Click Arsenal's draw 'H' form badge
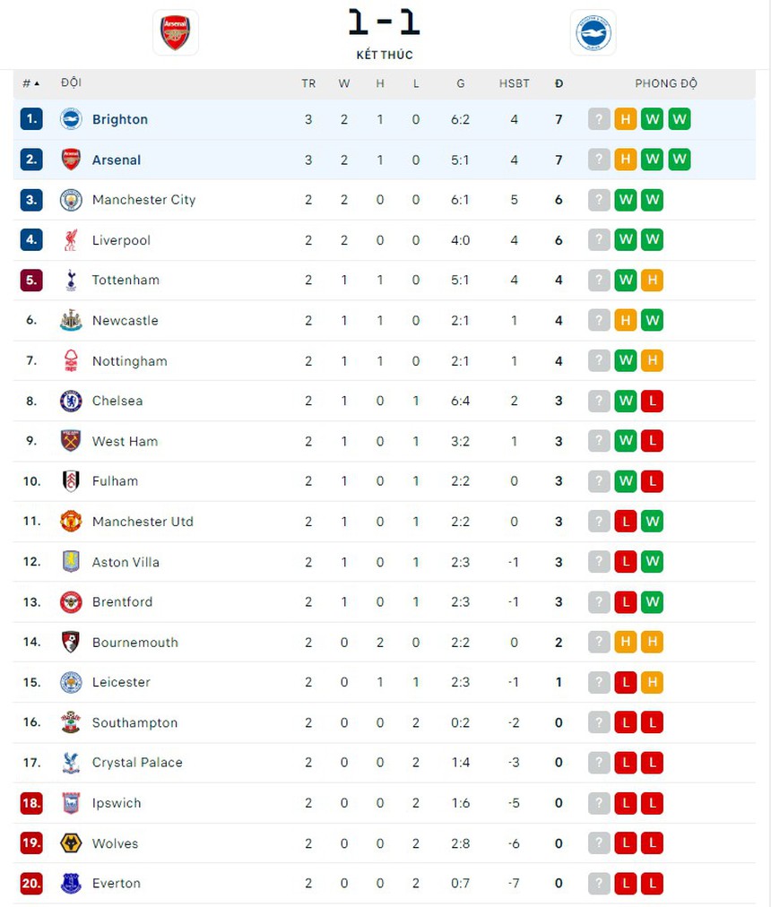The image size is (771, 907). 626,160
